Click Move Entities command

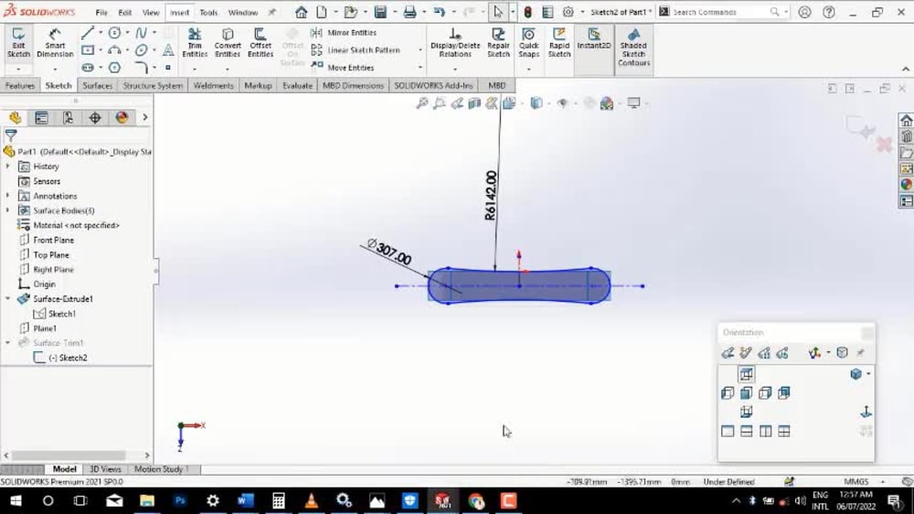click(344, 68)
